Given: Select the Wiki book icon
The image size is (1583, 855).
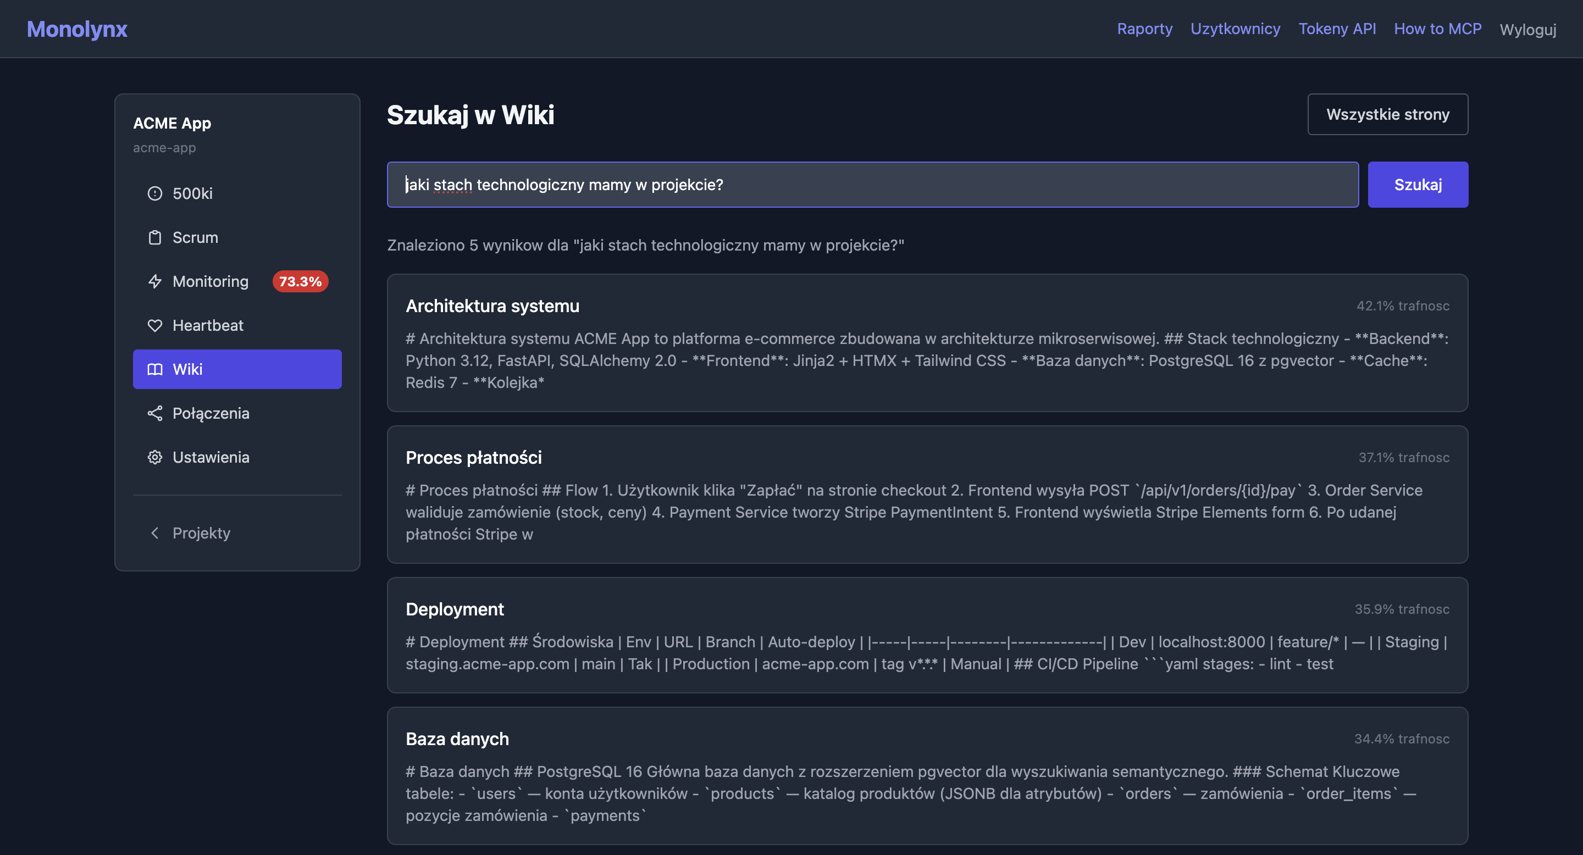Looking at the screenshot, I should tap(156, 369).
